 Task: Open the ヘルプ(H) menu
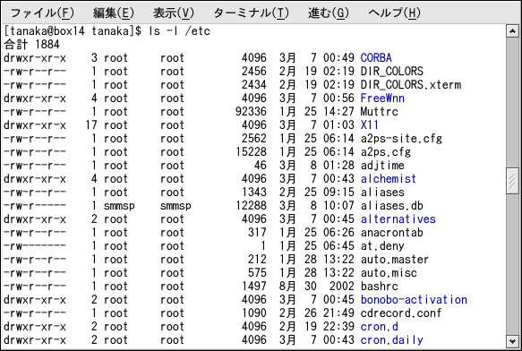[394, 13]
